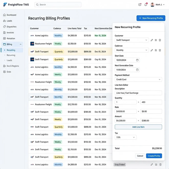169x169 pixels.
Task: Click edit pencil in Gray Ended row
Action: pos(152,164)
